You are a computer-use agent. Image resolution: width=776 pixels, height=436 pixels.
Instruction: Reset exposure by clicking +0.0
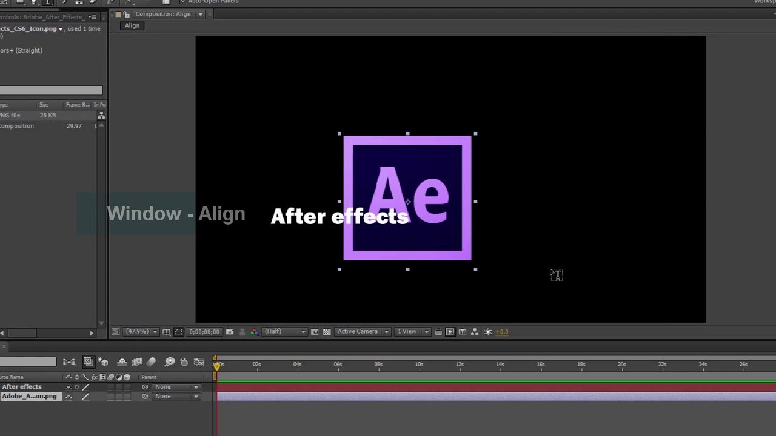coord(502,331)
